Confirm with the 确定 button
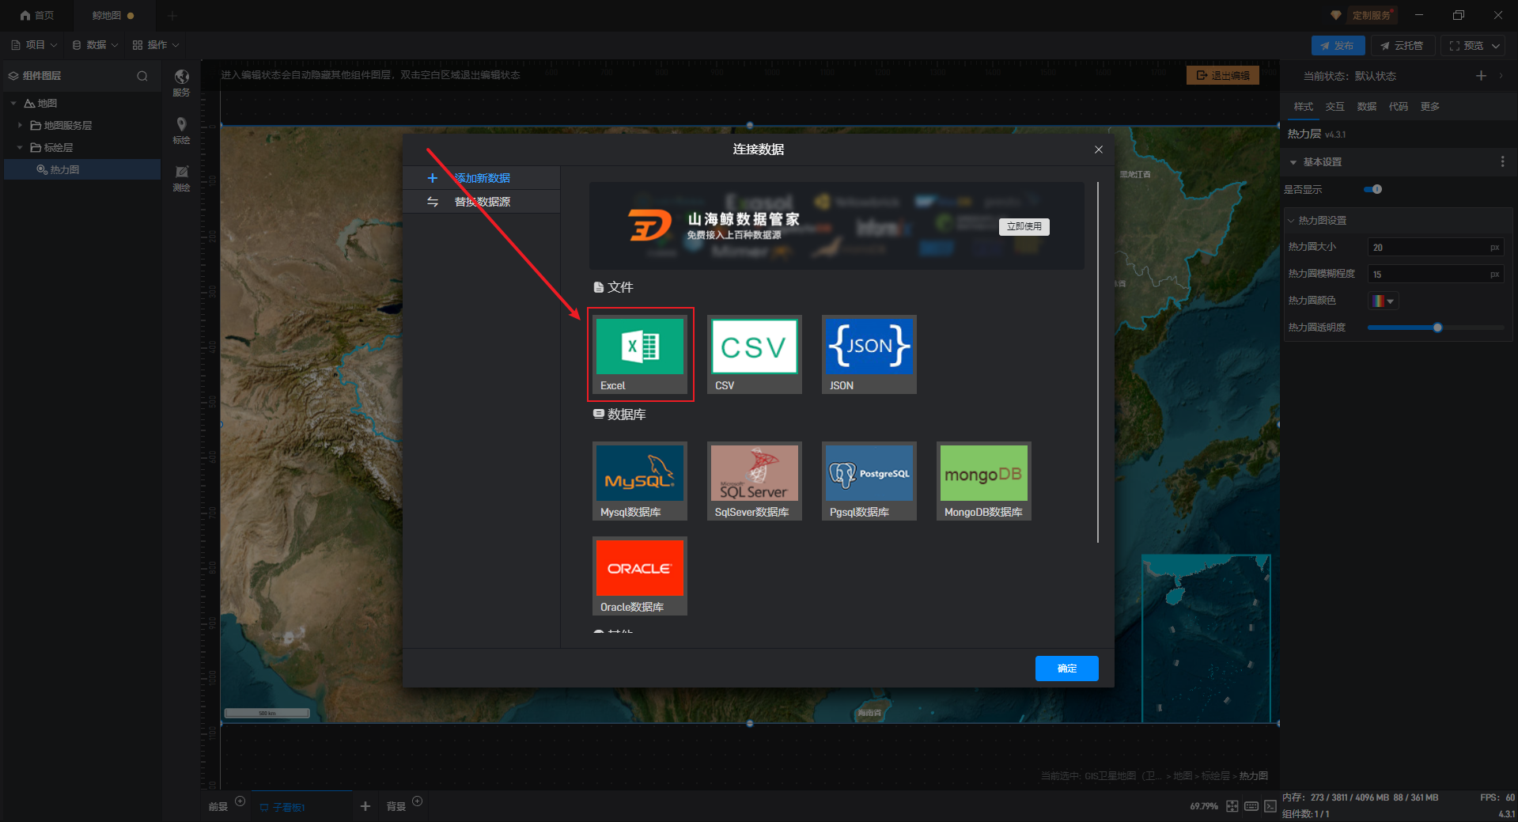The image size is (1518, 822). pos(1066,669)
